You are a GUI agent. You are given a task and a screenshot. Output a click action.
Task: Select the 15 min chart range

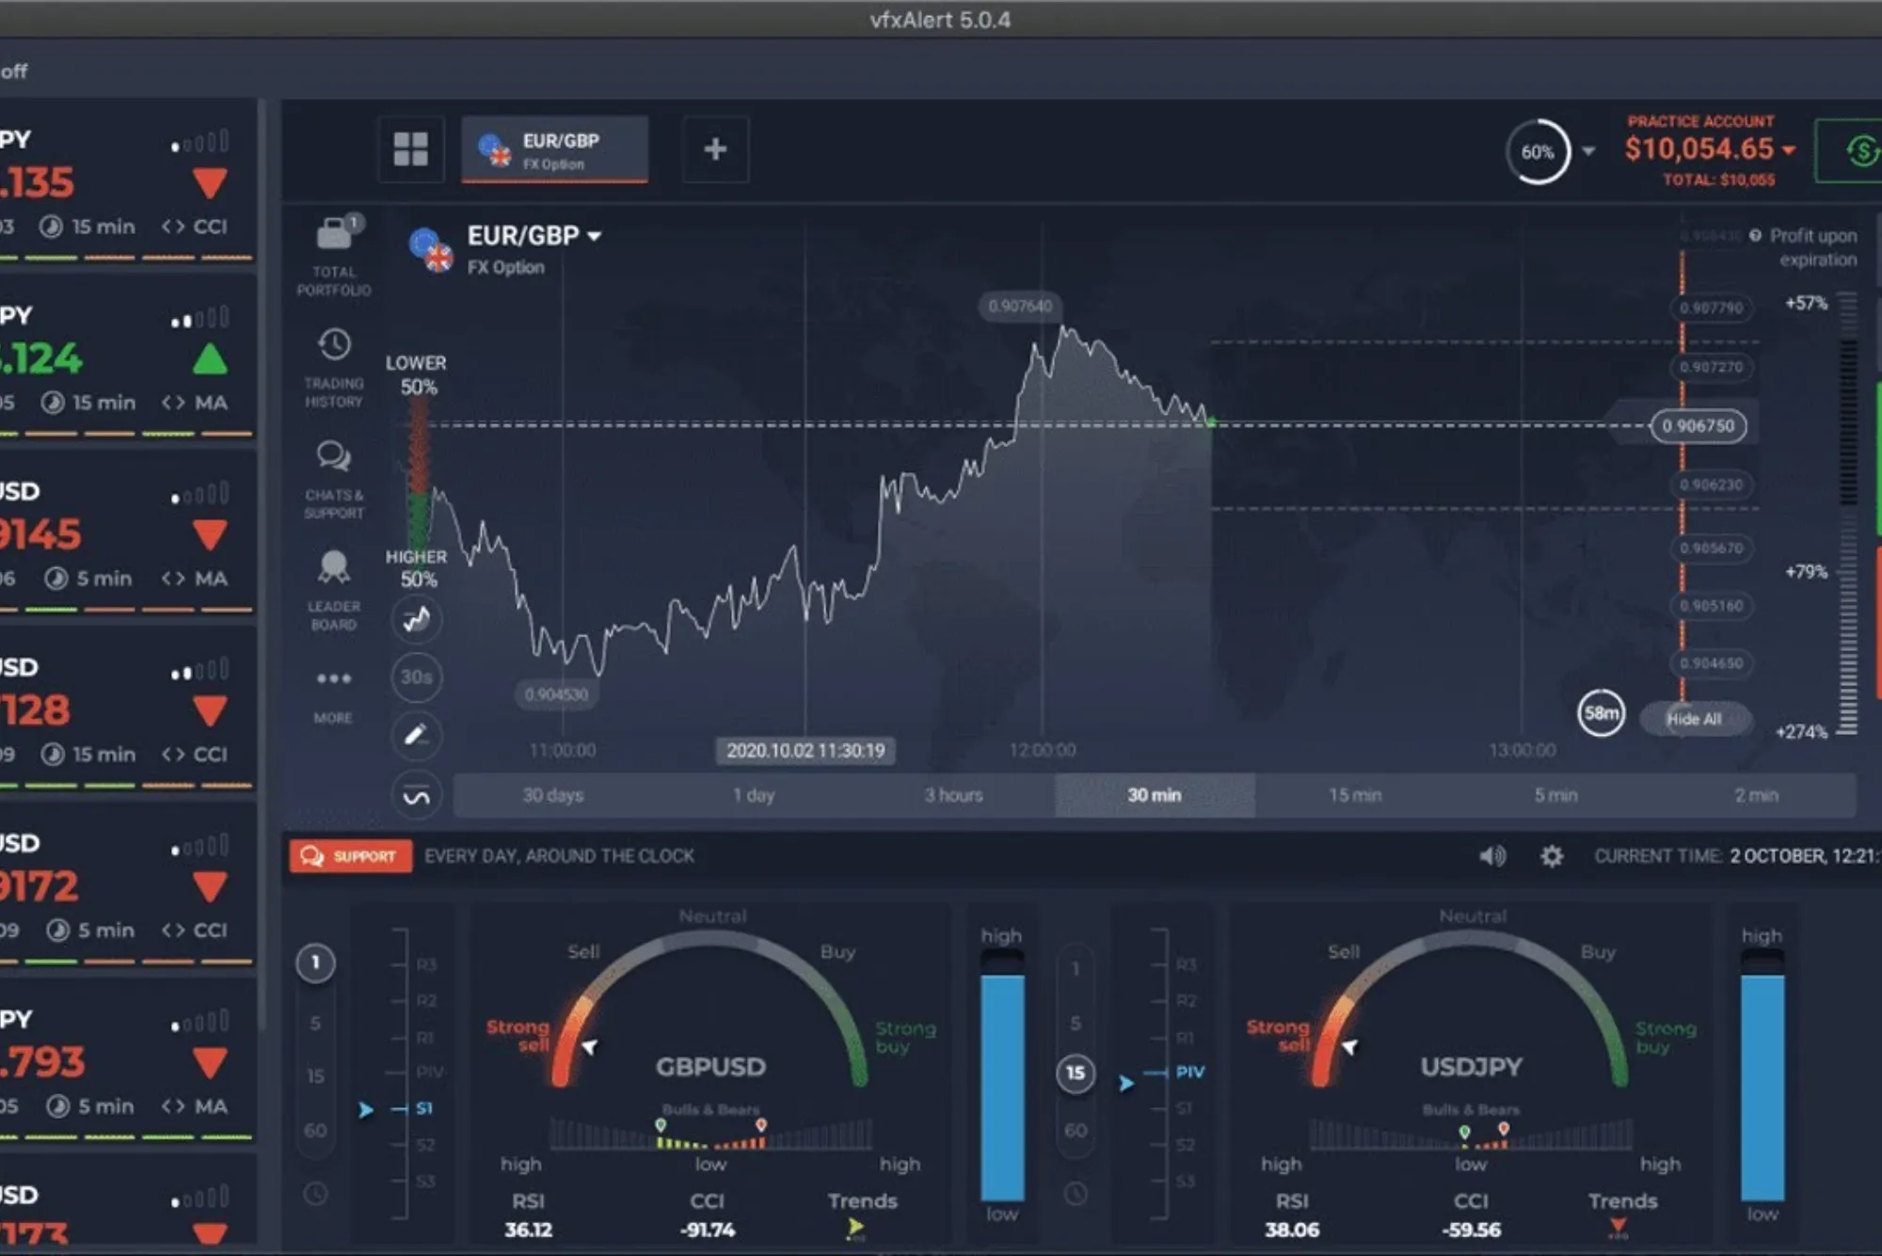coord(1355,795)
